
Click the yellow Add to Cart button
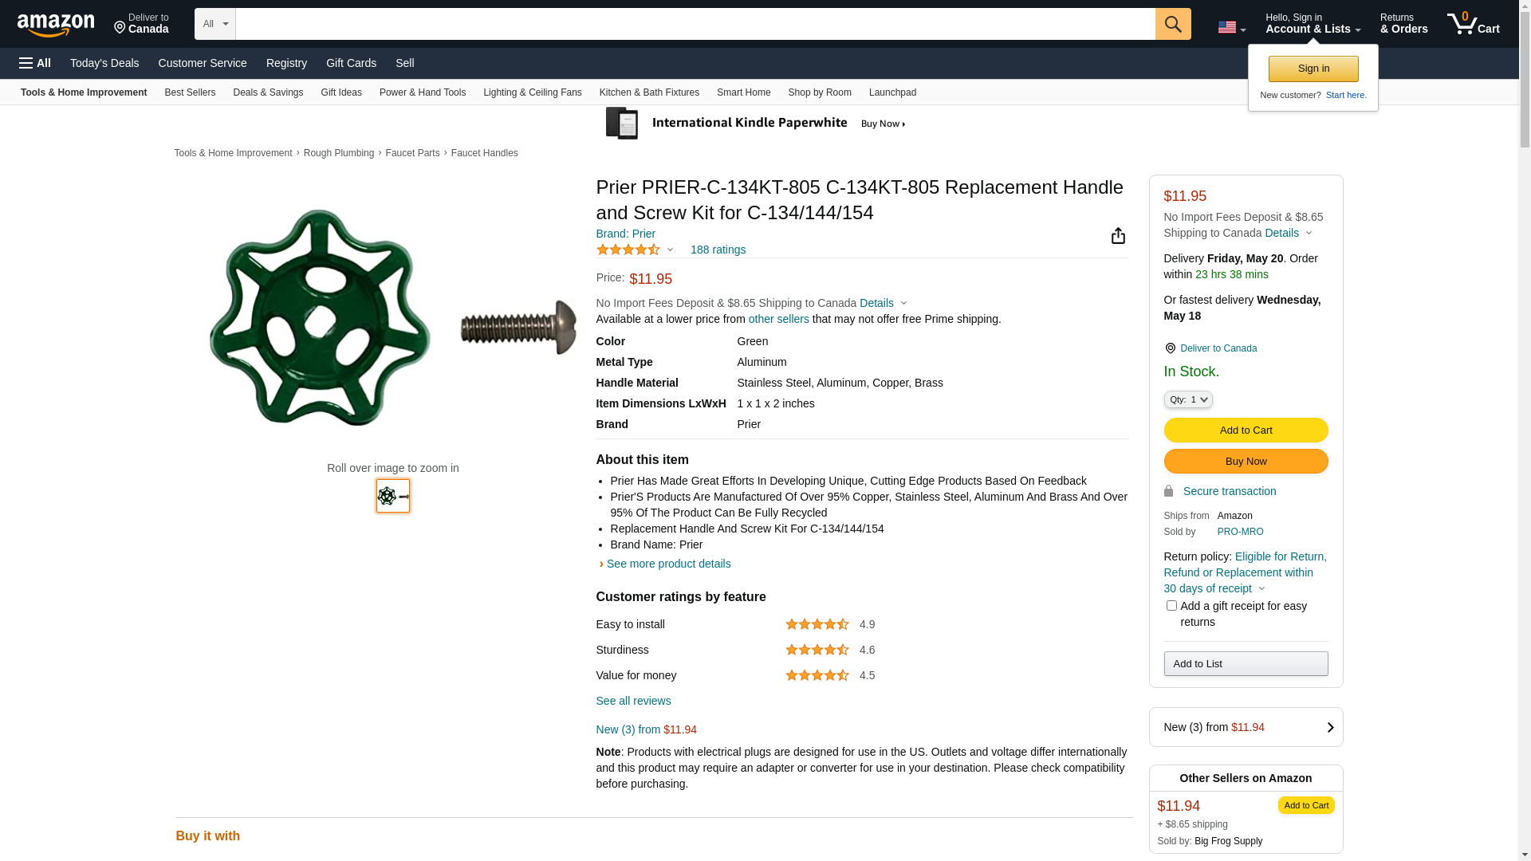pyautogui.click(x=1246, y=431)
